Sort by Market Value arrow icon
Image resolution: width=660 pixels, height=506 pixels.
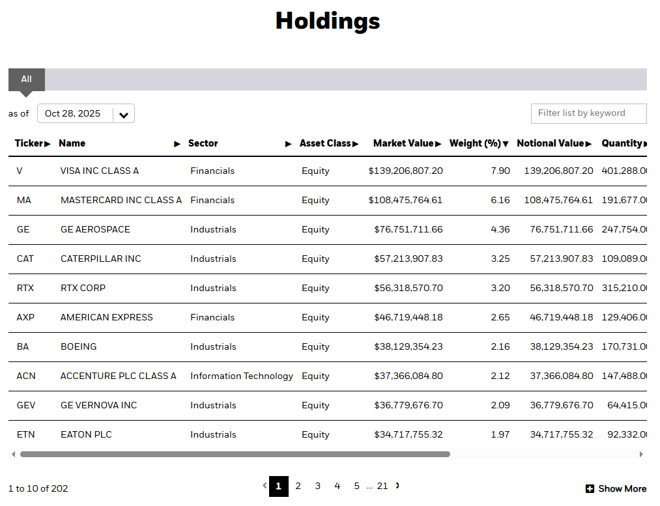tap(438, 145)
